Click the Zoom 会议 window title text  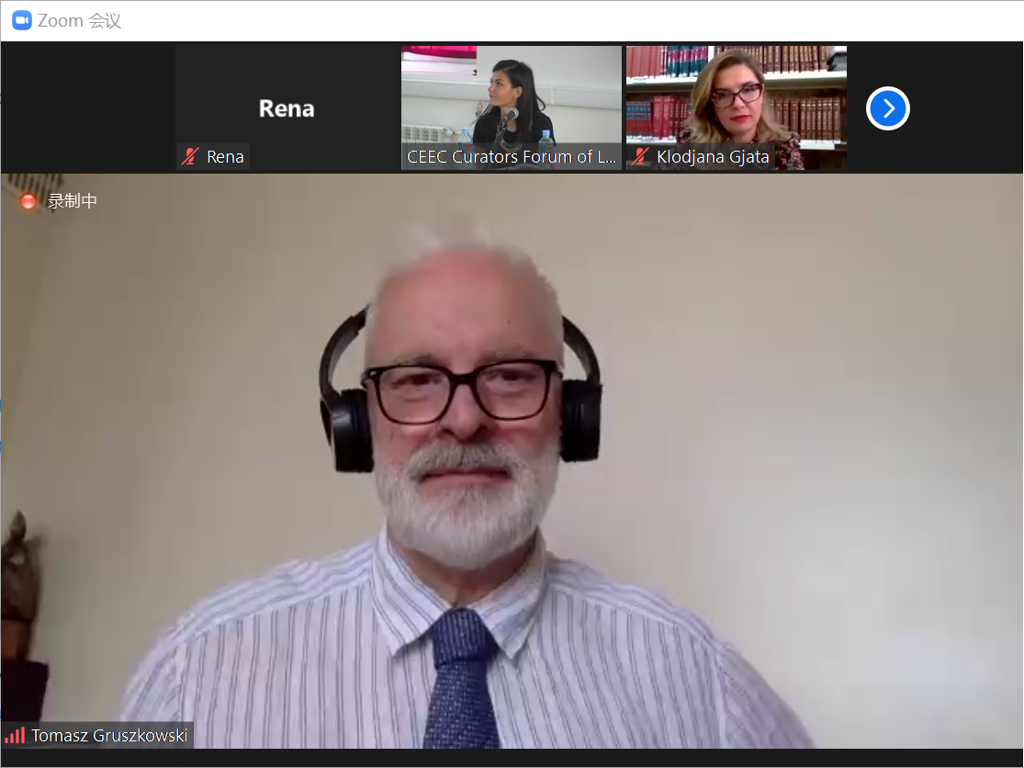80,20
